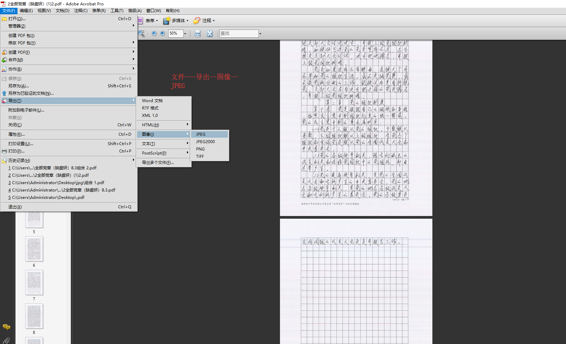This screenshot has height=344, width=566.
Task: Choose RTF 格式 in export submenu
Action: point(164,108)
